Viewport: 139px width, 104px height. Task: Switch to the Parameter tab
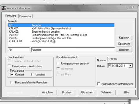25,16
